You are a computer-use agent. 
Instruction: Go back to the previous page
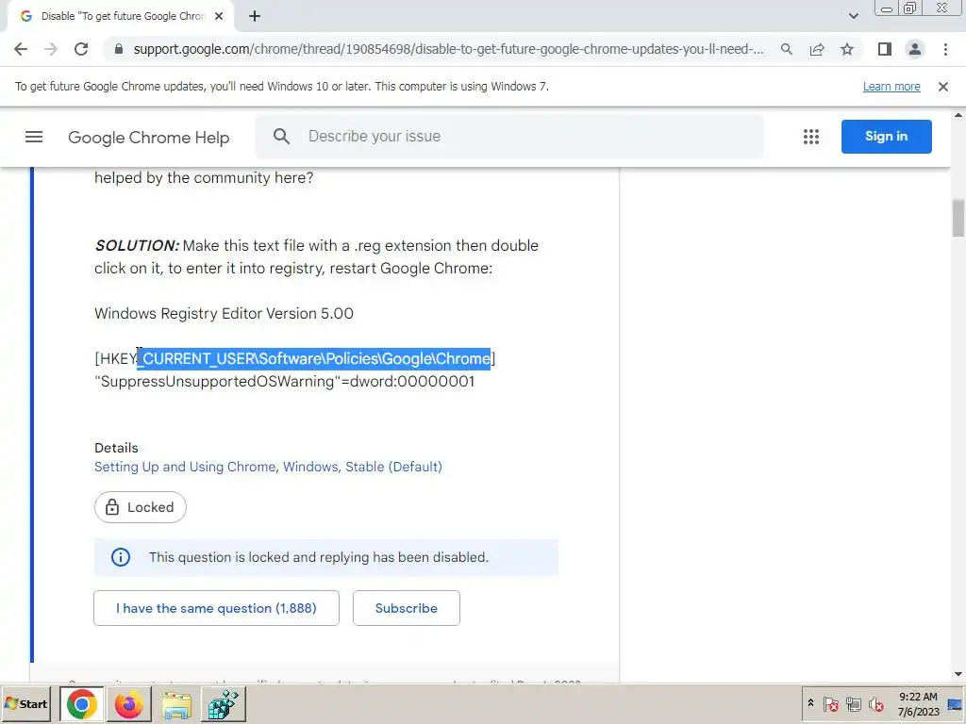pos(21,49)
